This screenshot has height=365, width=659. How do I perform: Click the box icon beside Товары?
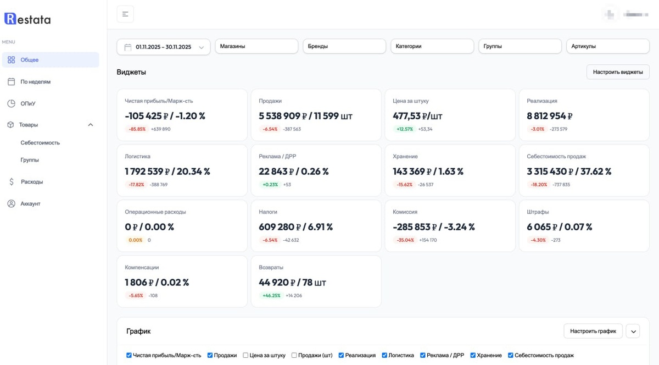click(x=10, y=125)
